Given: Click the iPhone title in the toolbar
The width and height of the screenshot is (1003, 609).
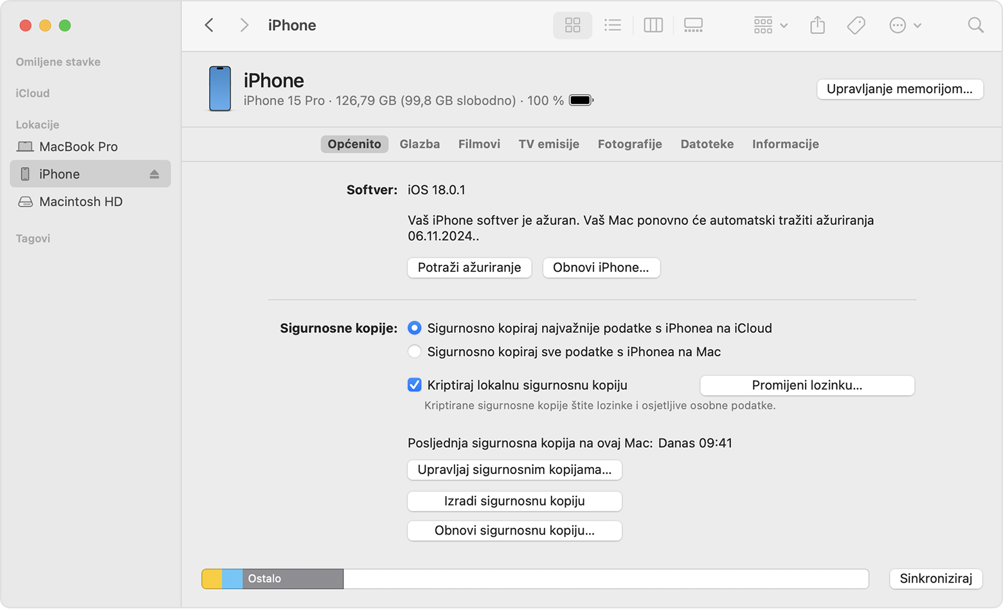Looking at the screenshot, I should pos(292,25).
